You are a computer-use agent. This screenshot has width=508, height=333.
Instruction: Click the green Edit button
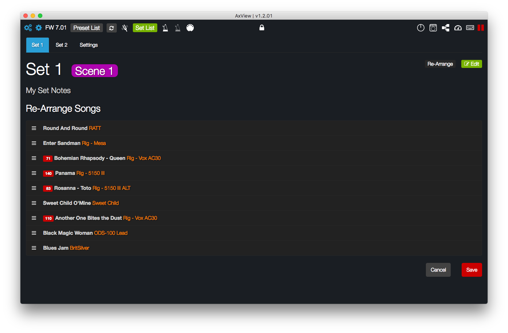point(472,64)
